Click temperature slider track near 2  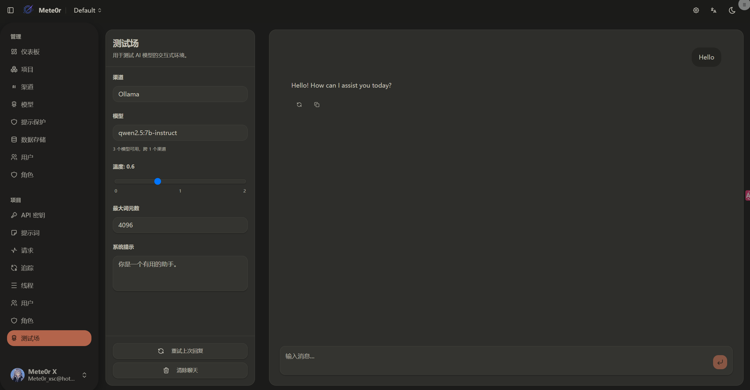click(244, 181)
